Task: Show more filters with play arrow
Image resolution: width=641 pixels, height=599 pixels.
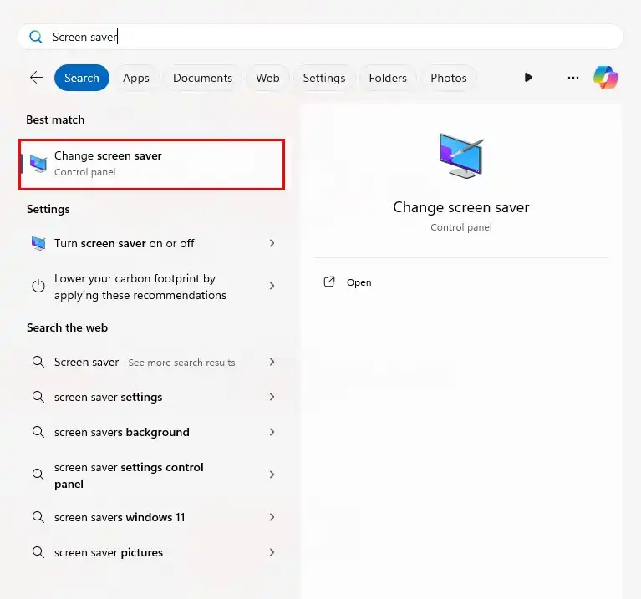Action: 528,77
